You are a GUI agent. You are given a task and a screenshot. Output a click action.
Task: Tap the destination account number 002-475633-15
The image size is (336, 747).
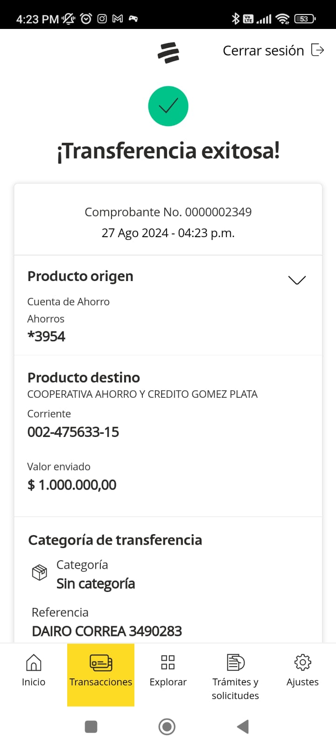click(x=73, y=432)
